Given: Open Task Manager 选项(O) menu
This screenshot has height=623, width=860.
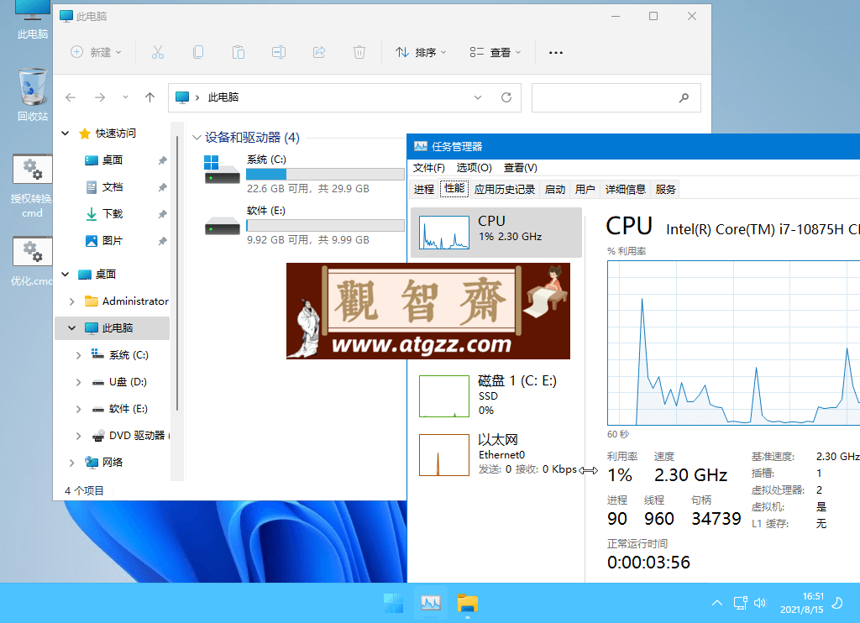Looking at the screenshot, I should click(475, 168).
